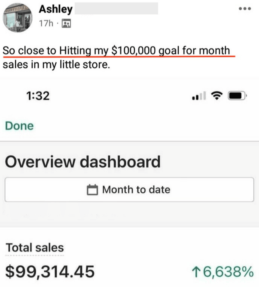The height and width of the screenshot is (287, 259).
Task: Open the Ashley profile name link
Action: [56, 9]
